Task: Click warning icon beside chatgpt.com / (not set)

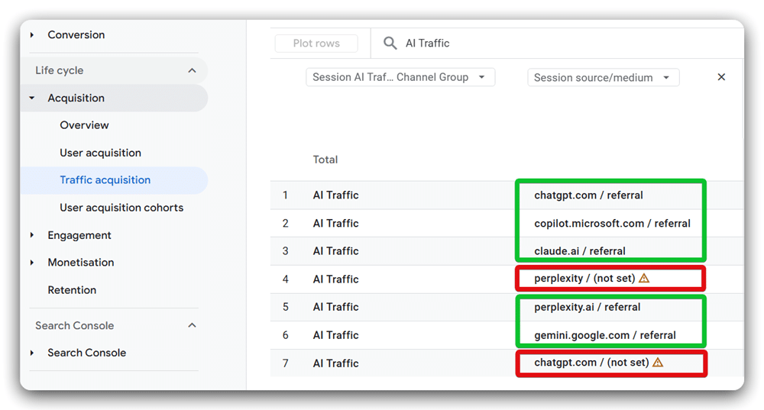Action: coord(658,362)
